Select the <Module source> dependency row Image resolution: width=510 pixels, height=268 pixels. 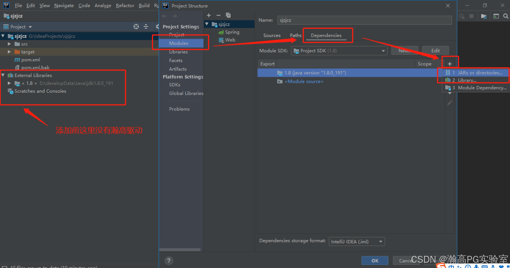pyautogui.click(x=350, y=81)
